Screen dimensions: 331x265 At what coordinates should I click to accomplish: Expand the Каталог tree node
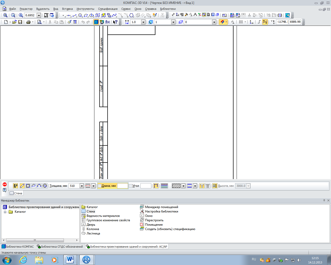5,212
